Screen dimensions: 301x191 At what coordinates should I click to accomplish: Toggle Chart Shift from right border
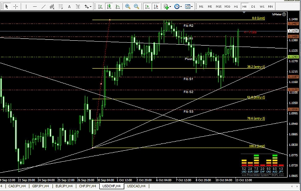click(156, 7)
